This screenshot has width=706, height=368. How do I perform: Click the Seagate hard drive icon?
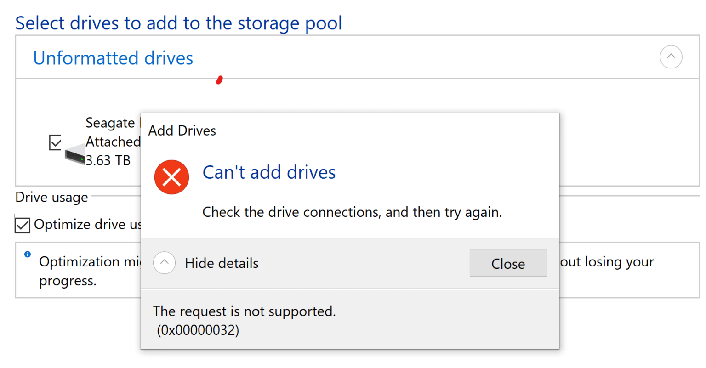point(75,155)
